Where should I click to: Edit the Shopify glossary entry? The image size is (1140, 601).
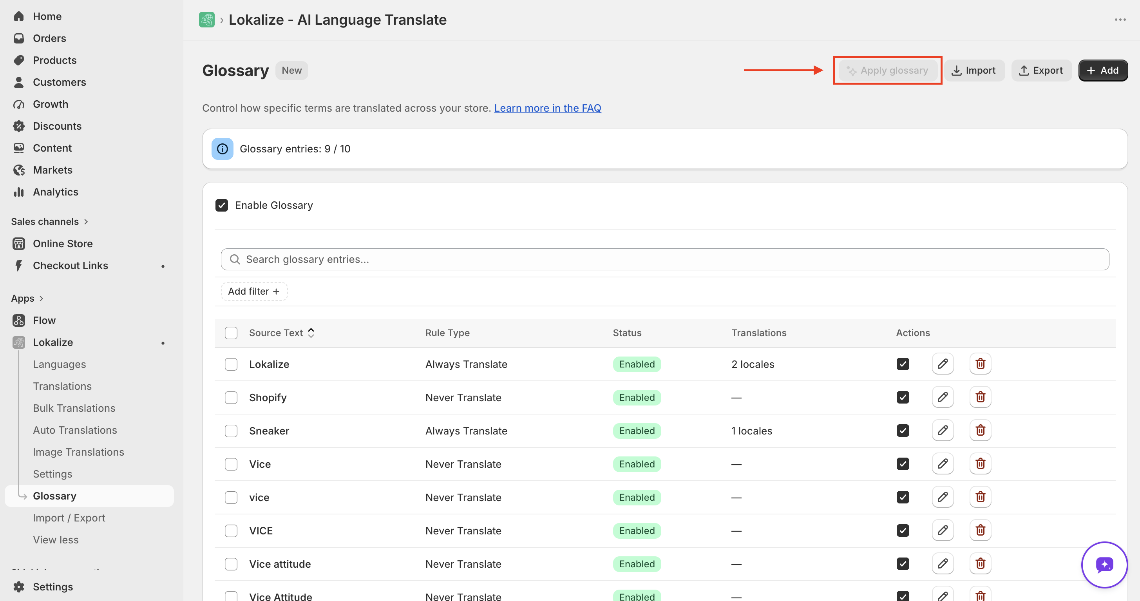(x=943, y=397)
